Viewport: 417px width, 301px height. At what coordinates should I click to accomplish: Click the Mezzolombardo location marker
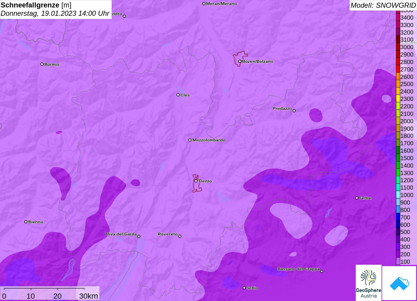pyautogui.click(x=190, y=140)
